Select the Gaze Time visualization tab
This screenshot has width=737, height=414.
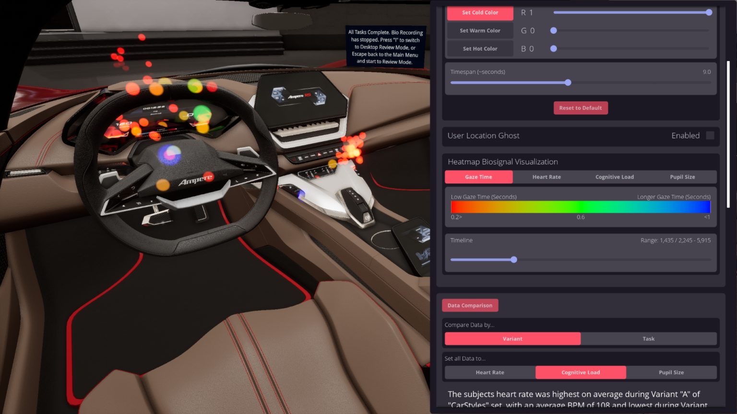coord(478,177)
